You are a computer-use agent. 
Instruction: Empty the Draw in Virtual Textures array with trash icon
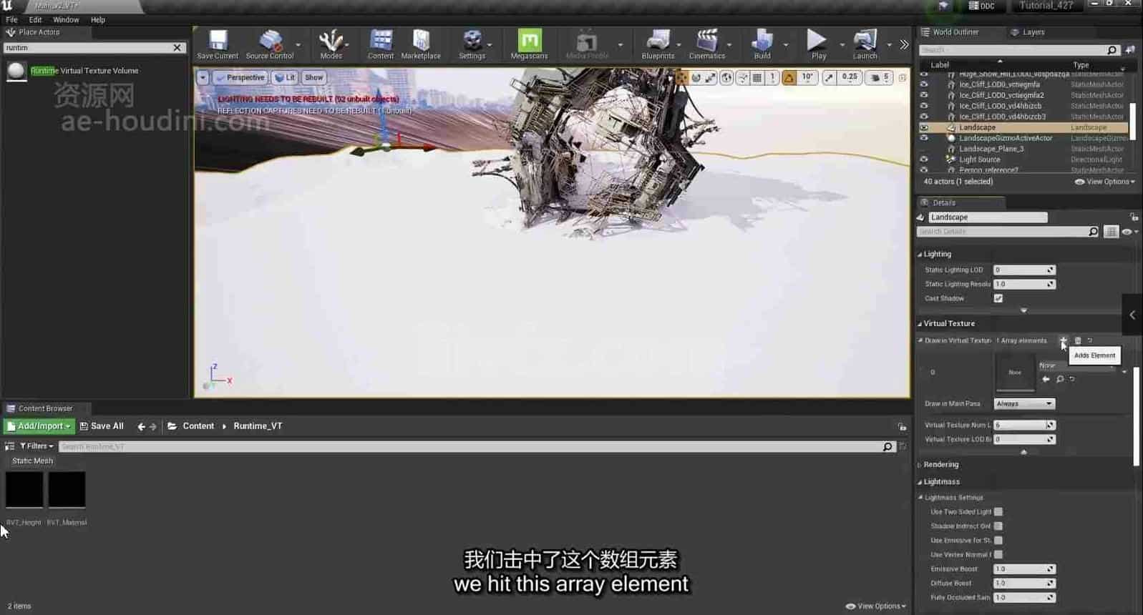1078,340
